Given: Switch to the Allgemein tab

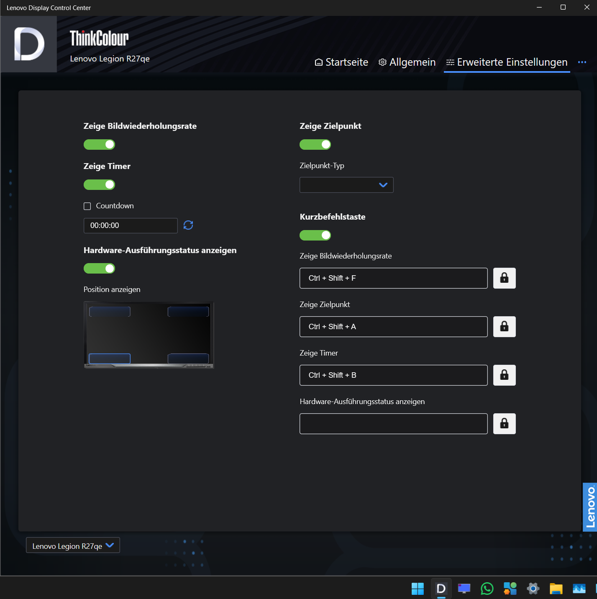Looking at the screenshot, I should [x=407, y=62].
